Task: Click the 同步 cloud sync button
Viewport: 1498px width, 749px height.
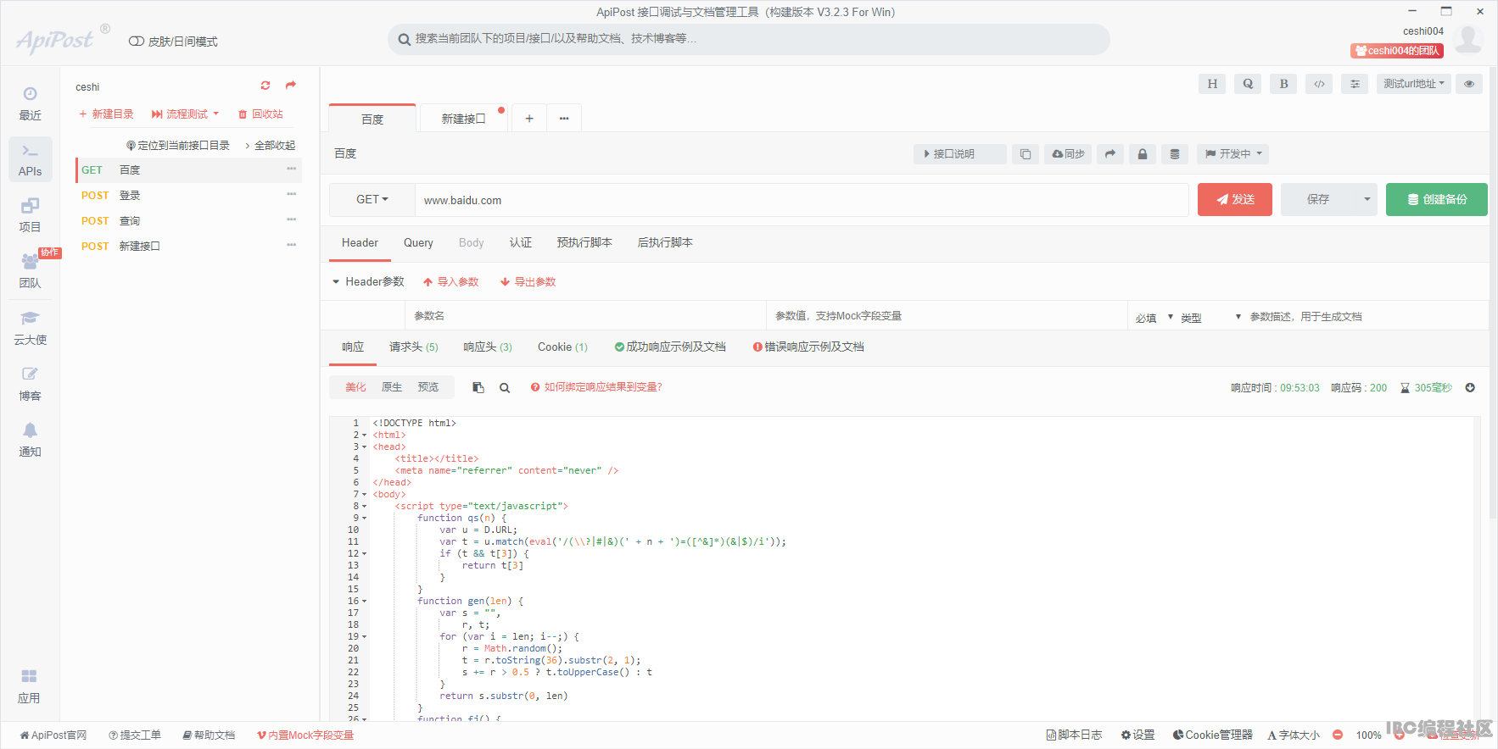Action: (x=1068, y=154)
